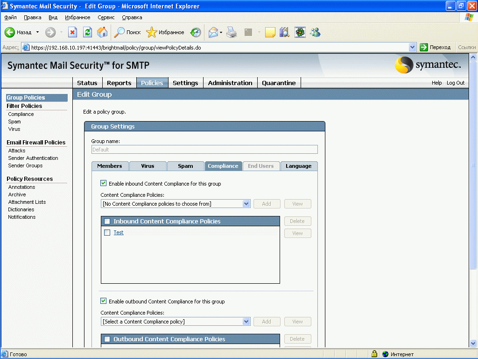
Task: Click Delete next to Inbound policies
Action: point(297,221)
